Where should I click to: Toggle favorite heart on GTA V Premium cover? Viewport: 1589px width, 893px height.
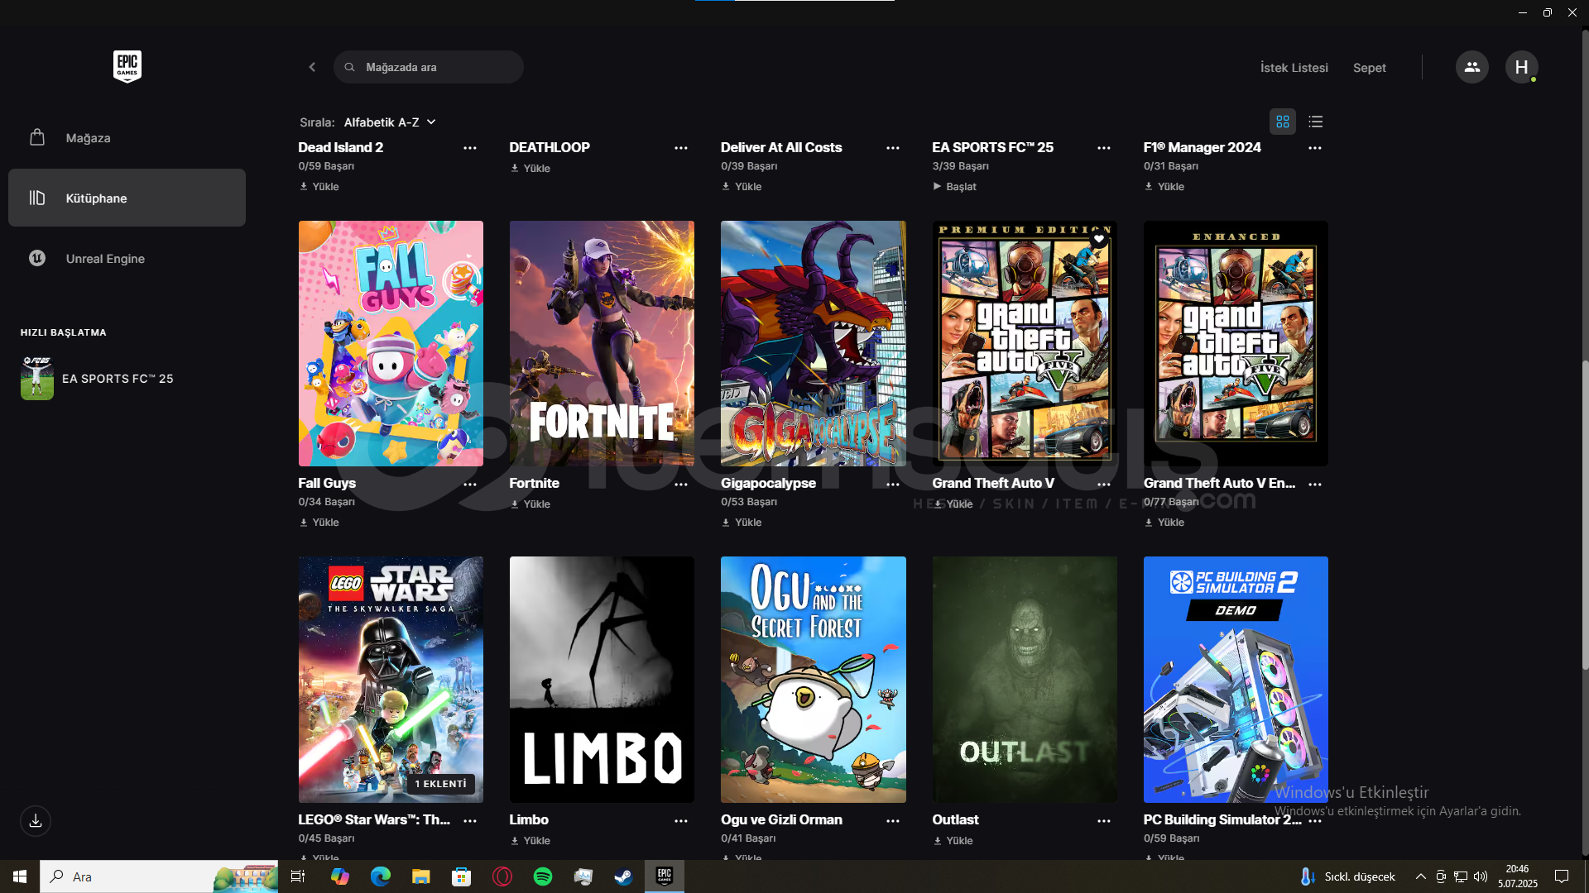[x=1099, y=239]
